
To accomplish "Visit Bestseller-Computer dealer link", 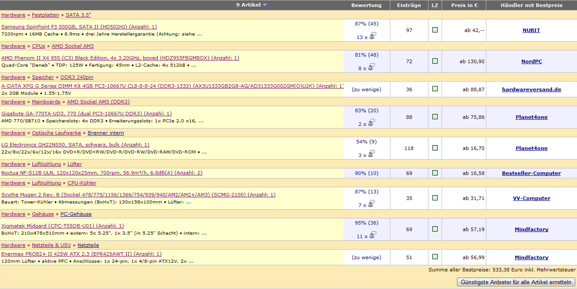I will point(531,173).
